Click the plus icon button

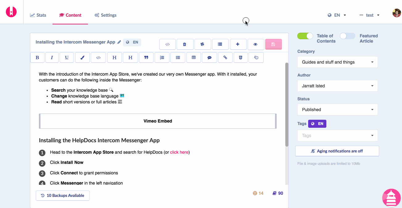pyautogui.click(x=238, y=44)
